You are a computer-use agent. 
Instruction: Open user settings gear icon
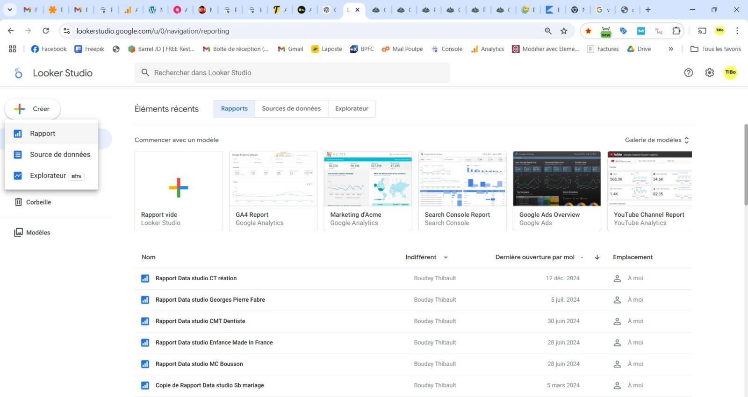(x=709, y=72)
